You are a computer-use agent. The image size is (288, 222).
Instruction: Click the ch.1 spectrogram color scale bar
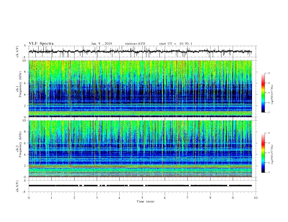[263, 93]
